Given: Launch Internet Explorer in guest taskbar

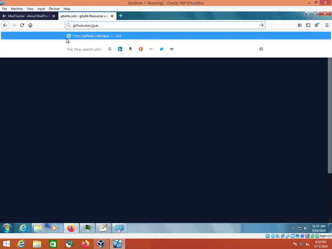Looking at the screenshot, I should 23,228.
